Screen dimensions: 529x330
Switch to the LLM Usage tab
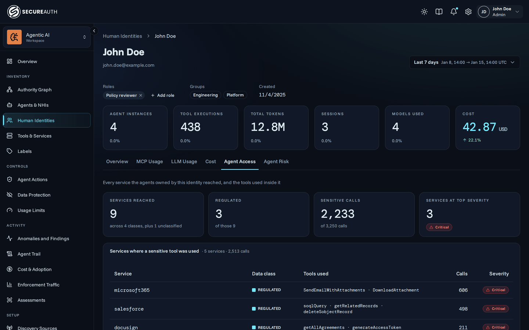(x=184, y=161)
